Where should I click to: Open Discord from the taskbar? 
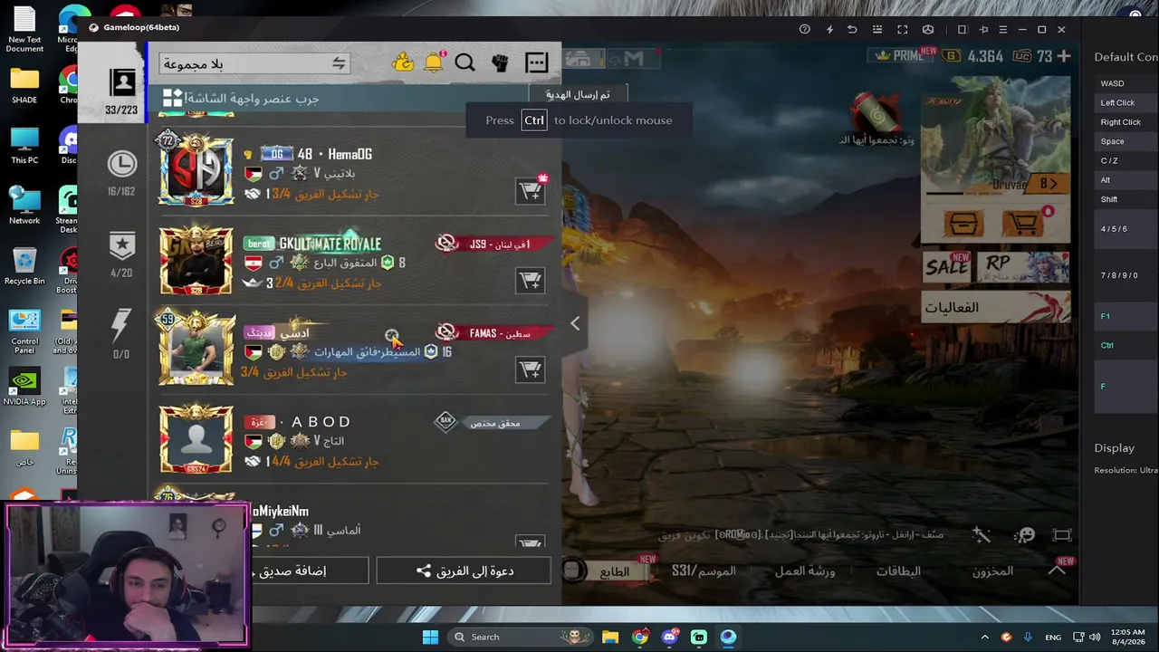(x=669, y=637)
